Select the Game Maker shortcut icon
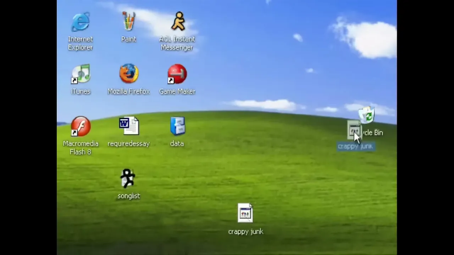 tap(177, 74)
